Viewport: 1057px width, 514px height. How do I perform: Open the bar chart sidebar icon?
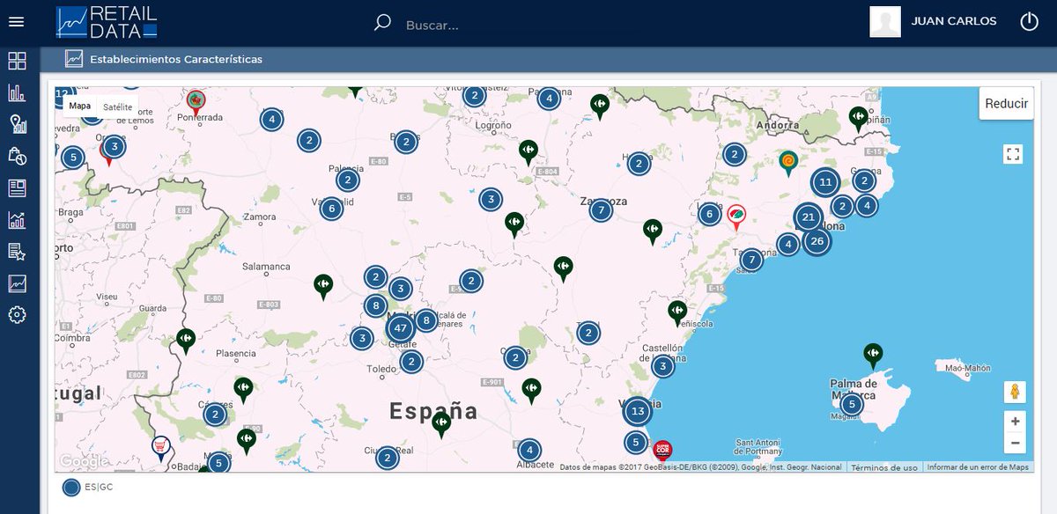pos(17,92)
